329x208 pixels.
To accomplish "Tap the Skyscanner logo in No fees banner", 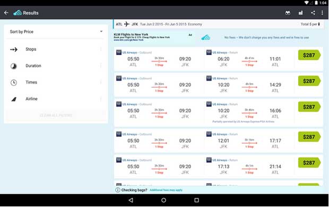I will click(206, 38).
